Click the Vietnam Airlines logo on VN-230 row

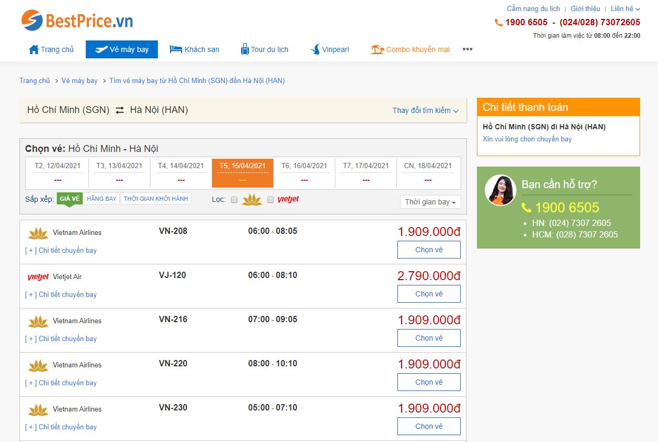[38, 409]
